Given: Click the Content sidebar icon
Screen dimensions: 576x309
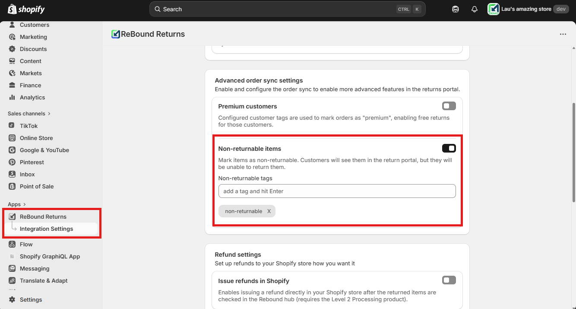Looking at the screenshot, I should [x=12, y=61].
